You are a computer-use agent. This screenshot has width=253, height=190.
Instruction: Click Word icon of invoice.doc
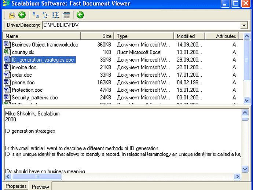7,67
